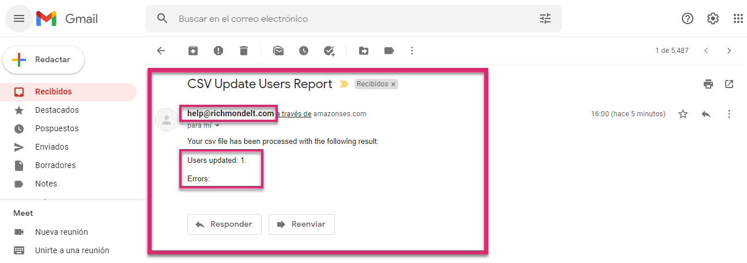The height and width of the screenshot is (263, 747).
Task: Mark the email as unread
Action: tap(278, 51)
